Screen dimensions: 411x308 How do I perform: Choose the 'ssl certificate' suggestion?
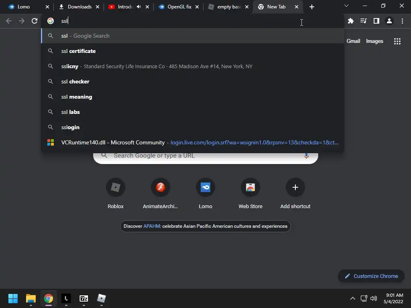tap(193, 51)
